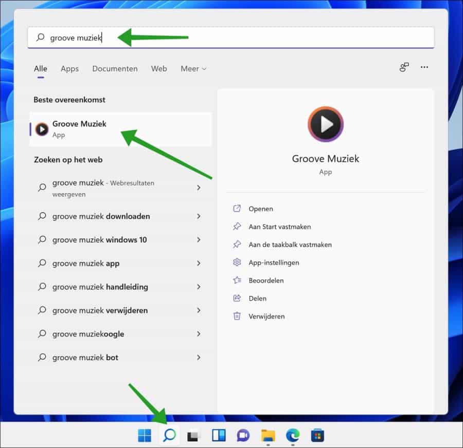This screenshot has height=448, width=463.
Task: Switch to the Apps tab
Action: (x=69, y=69)
